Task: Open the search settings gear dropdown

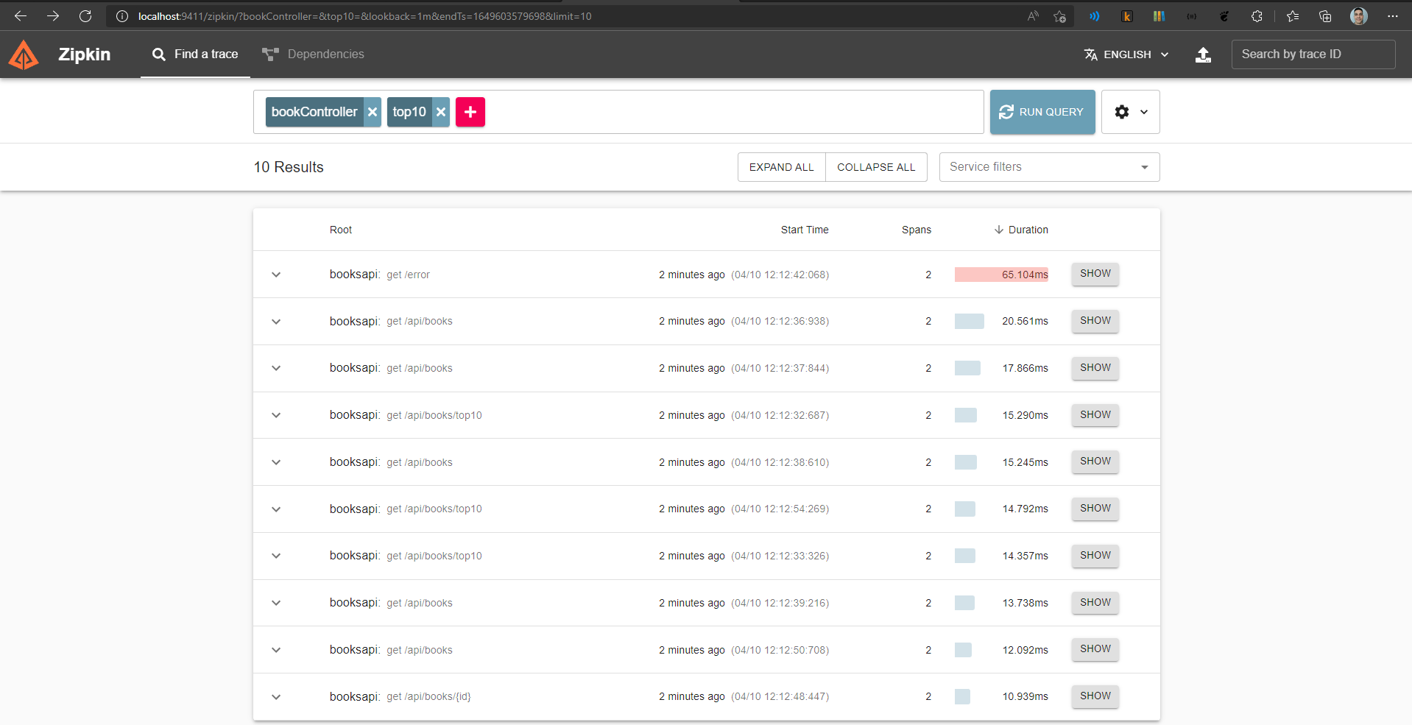Action: (x=1131, y=112)
